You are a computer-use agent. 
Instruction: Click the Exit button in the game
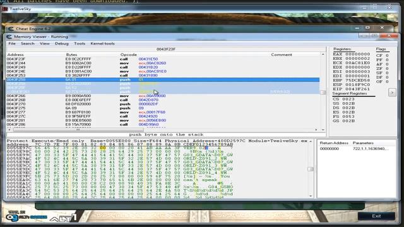(376, 216)
